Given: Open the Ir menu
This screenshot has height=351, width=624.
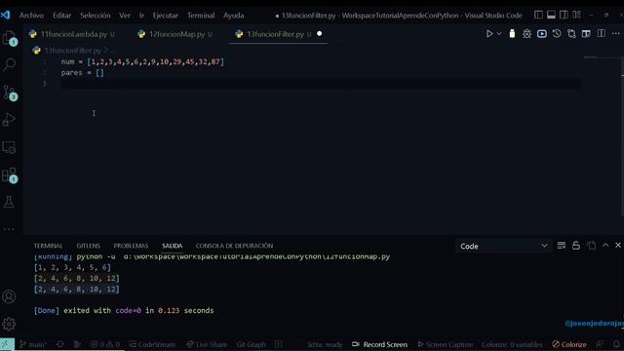Looking at the screenshot, I should [141, 16].
